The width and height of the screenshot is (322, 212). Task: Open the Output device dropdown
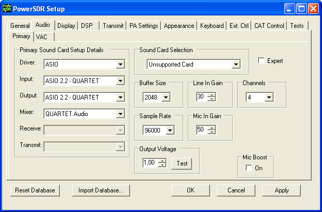click(120, 97)
